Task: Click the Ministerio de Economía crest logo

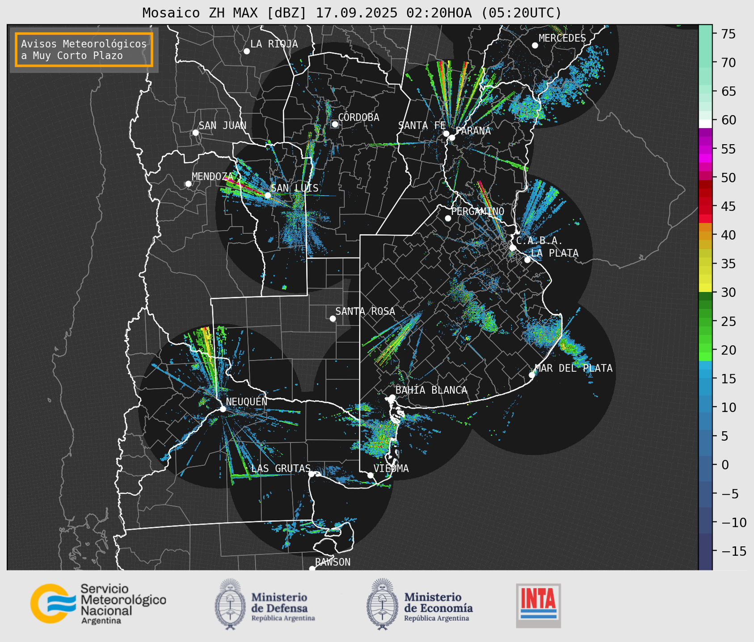Action: point(382,604)
